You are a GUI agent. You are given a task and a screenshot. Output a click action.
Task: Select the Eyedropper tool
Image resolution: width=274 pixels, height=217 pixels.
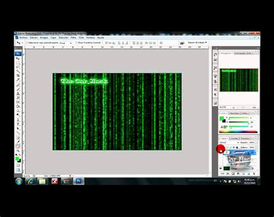click(18, 142)
